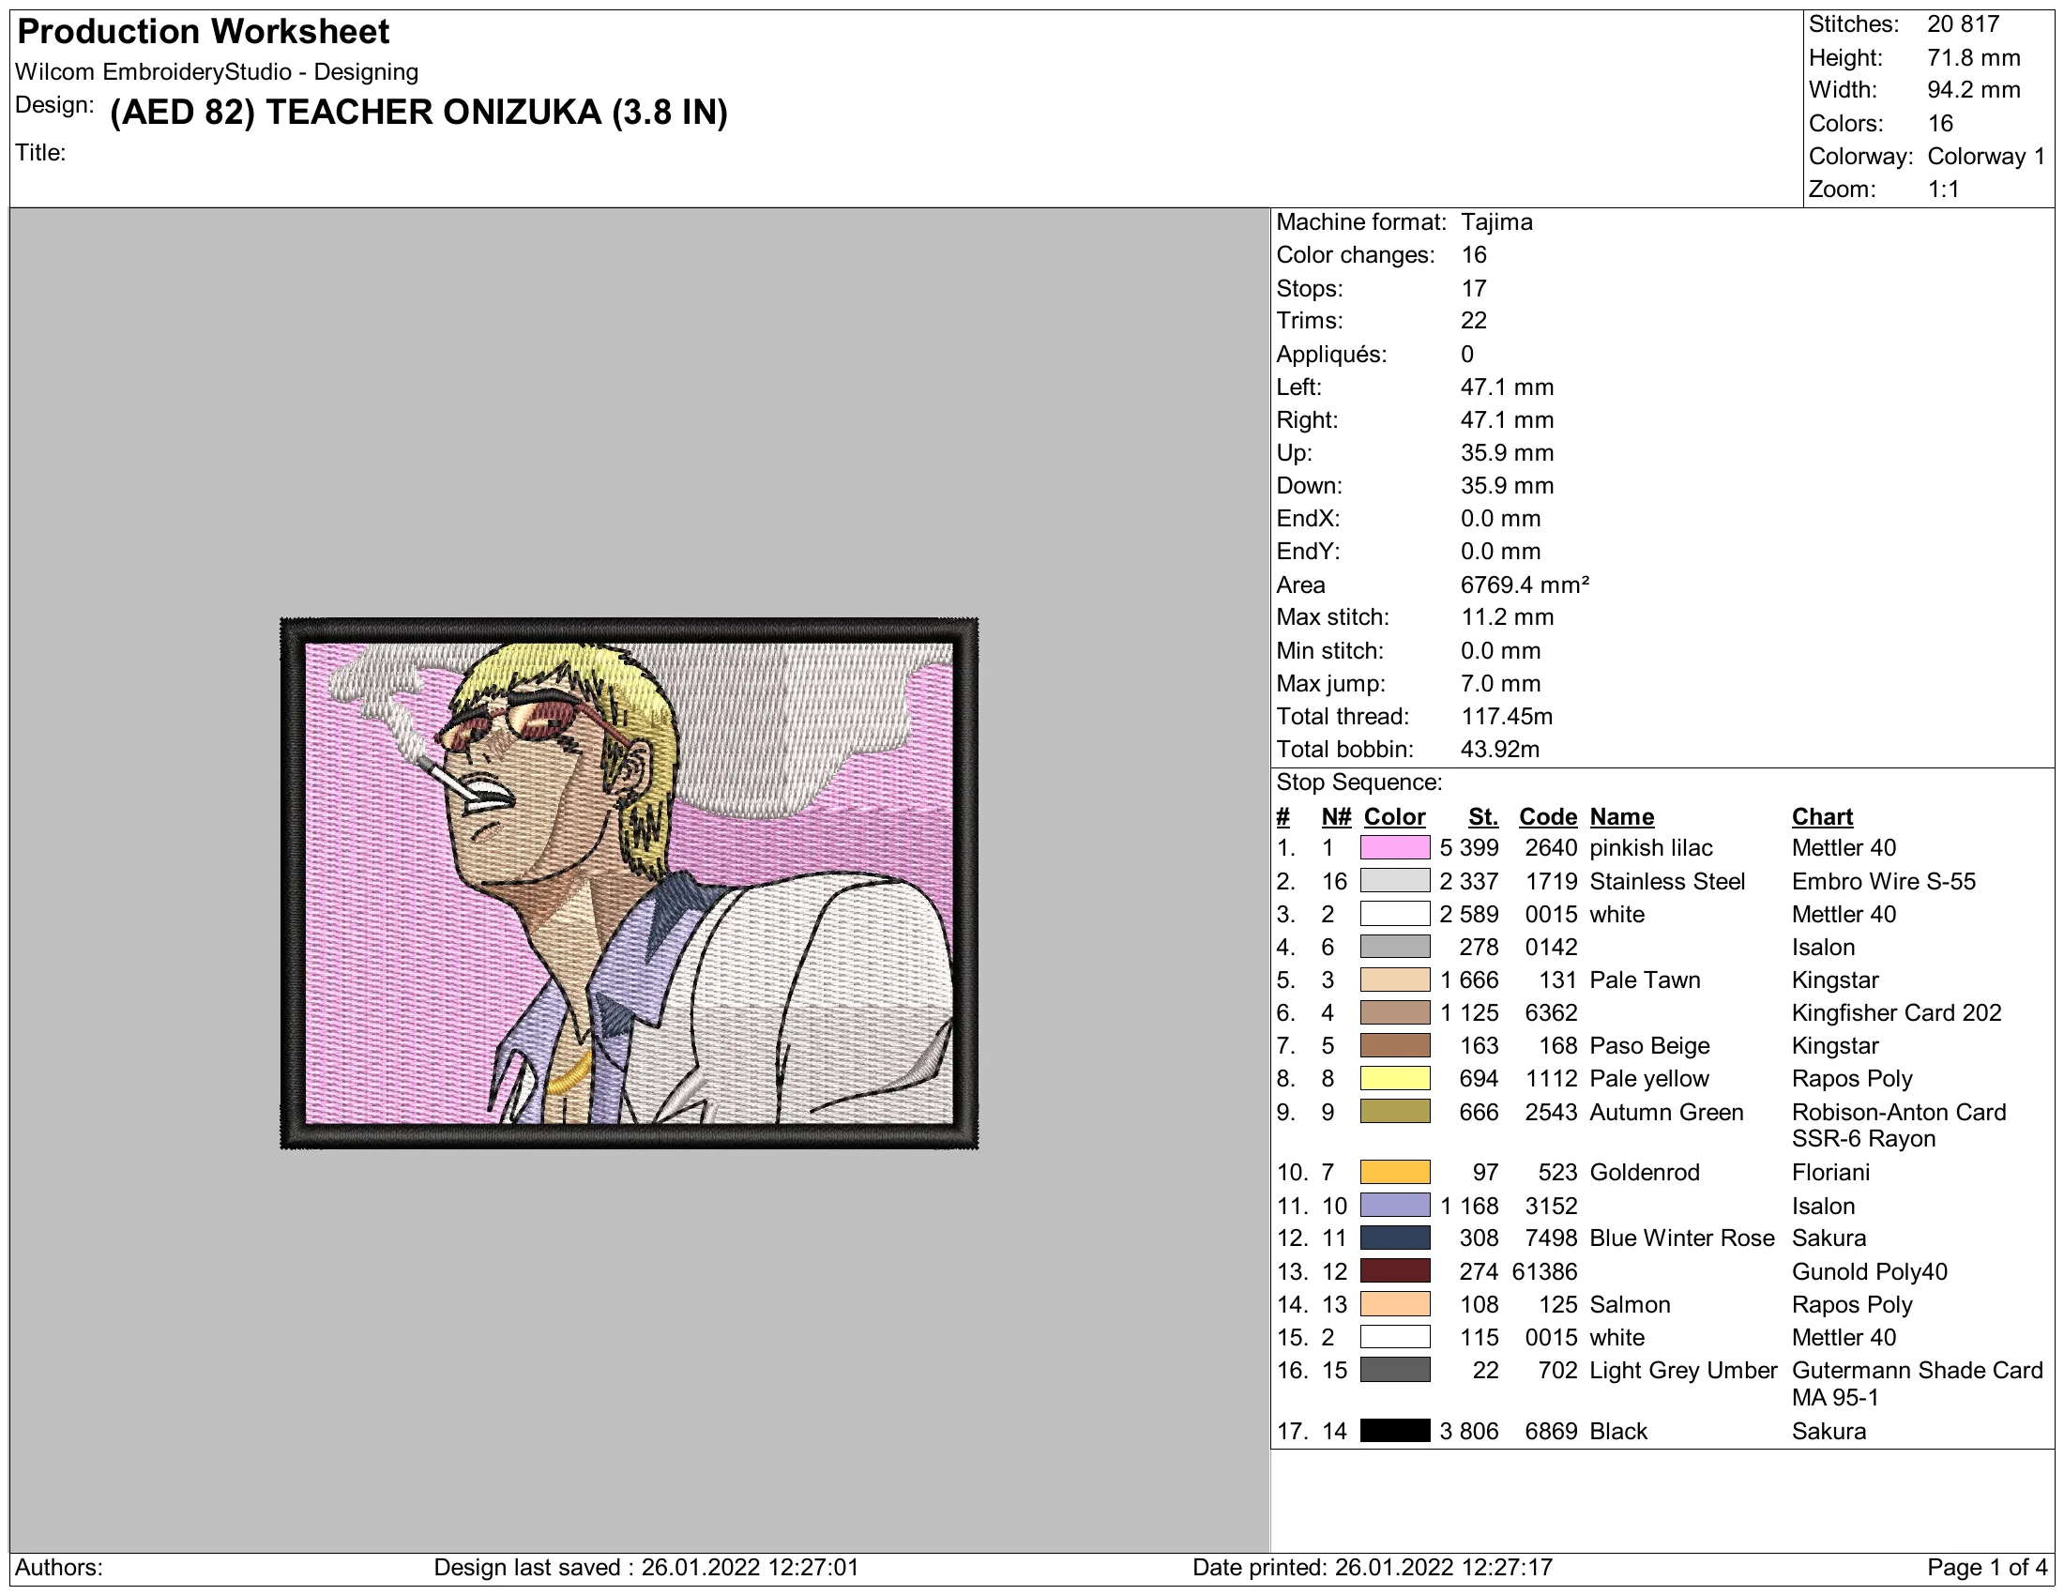Click the Floriani chart entry

(x=1830, y=1172)
